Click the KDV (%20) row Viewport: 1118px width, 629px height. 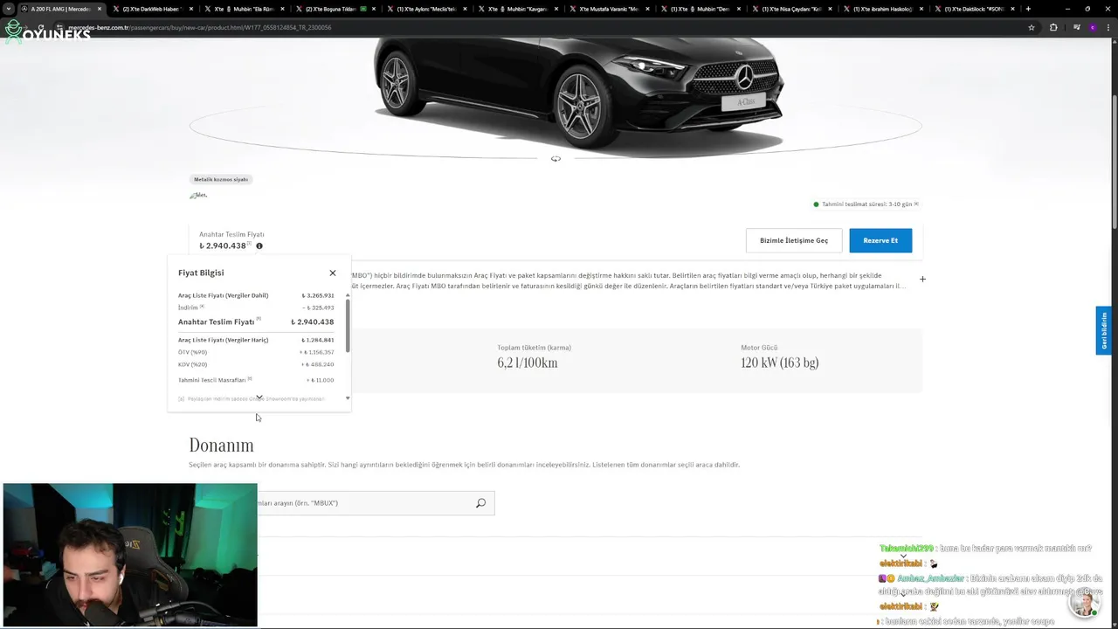tap(256, 364)
